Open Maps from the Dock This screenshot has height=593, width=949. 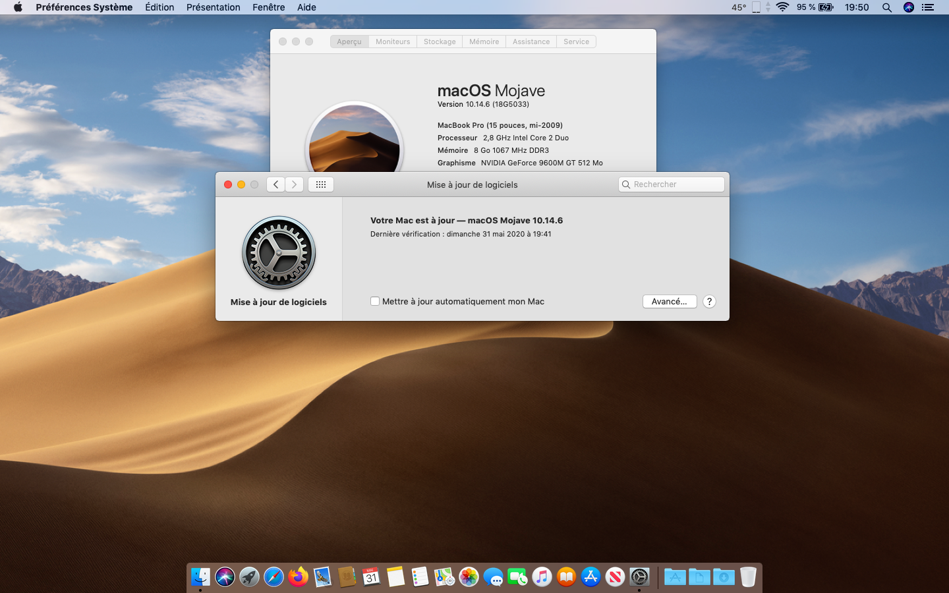(x=444, y=577)
